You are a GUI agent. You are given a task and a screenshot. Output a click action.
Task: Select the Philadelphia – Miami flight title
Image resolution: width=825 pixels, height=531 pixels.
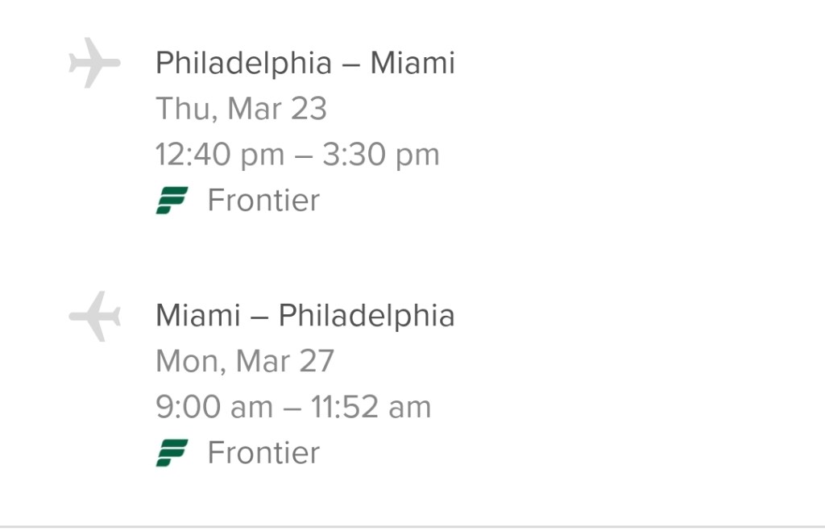click(305, 63)
